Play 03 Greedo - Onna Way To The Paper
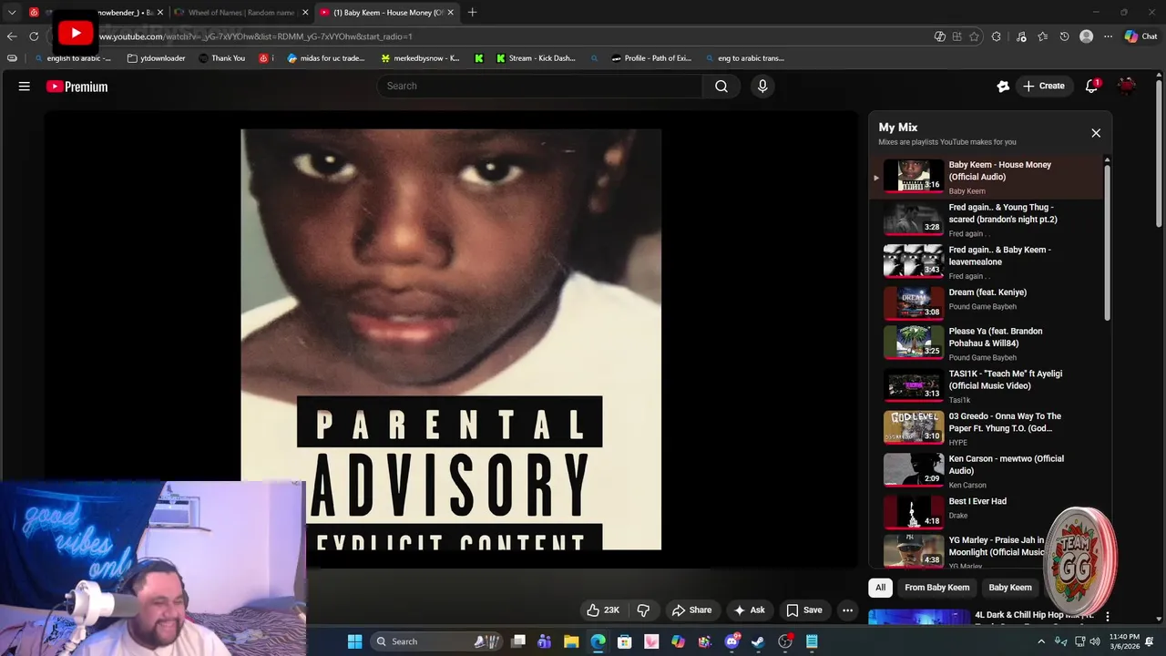 986,428
